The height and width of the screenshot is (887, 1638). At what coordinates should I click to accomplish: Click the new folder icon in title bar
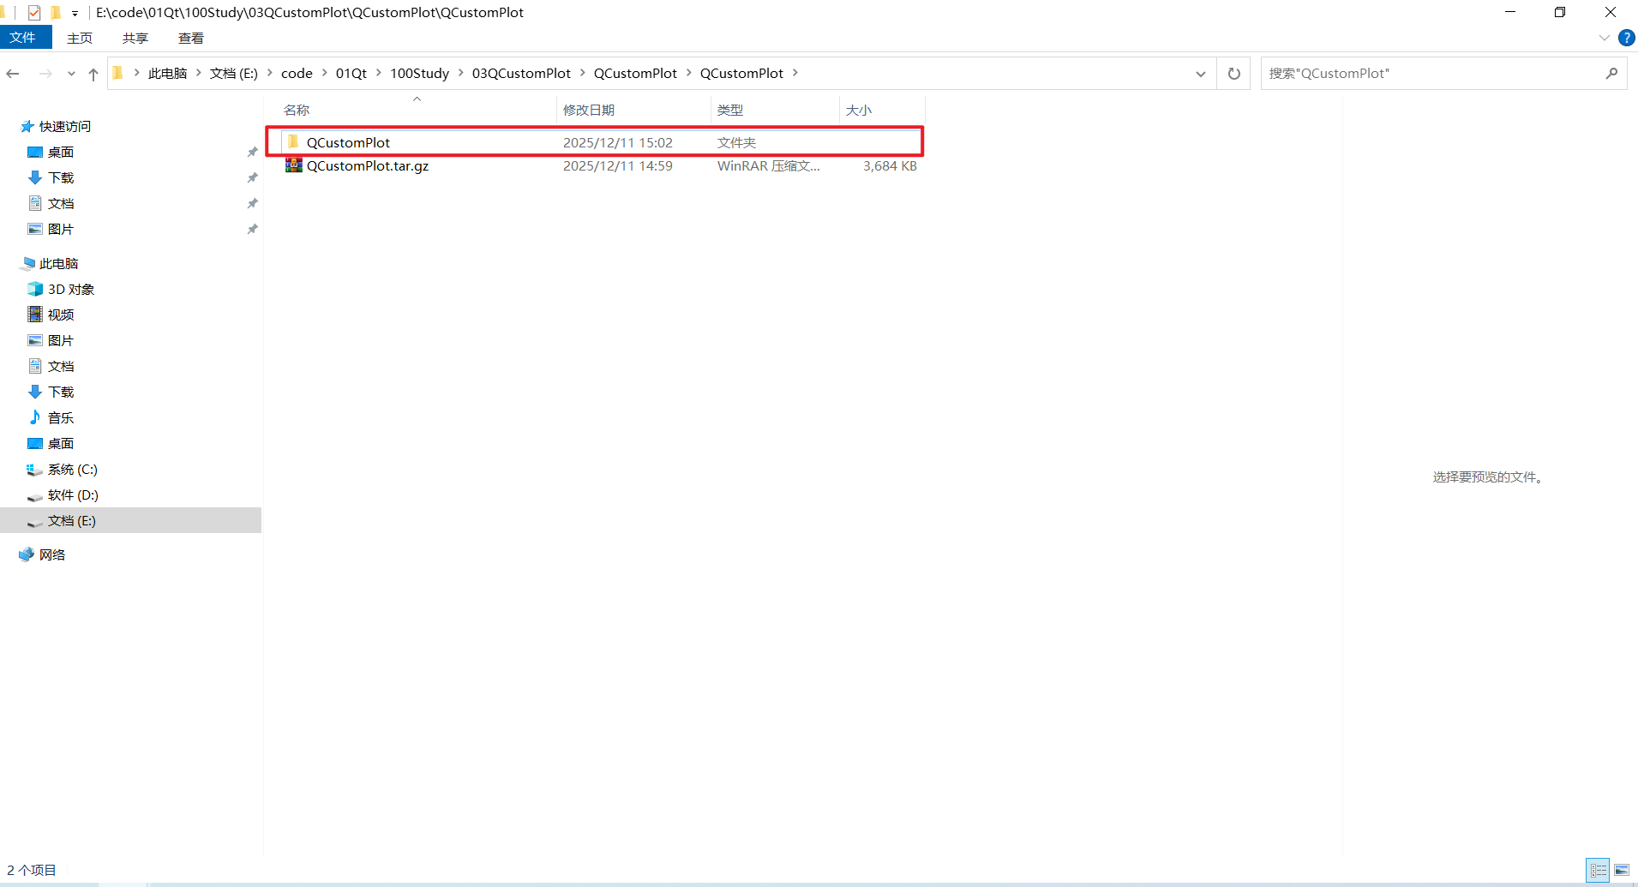coord(56,13)
